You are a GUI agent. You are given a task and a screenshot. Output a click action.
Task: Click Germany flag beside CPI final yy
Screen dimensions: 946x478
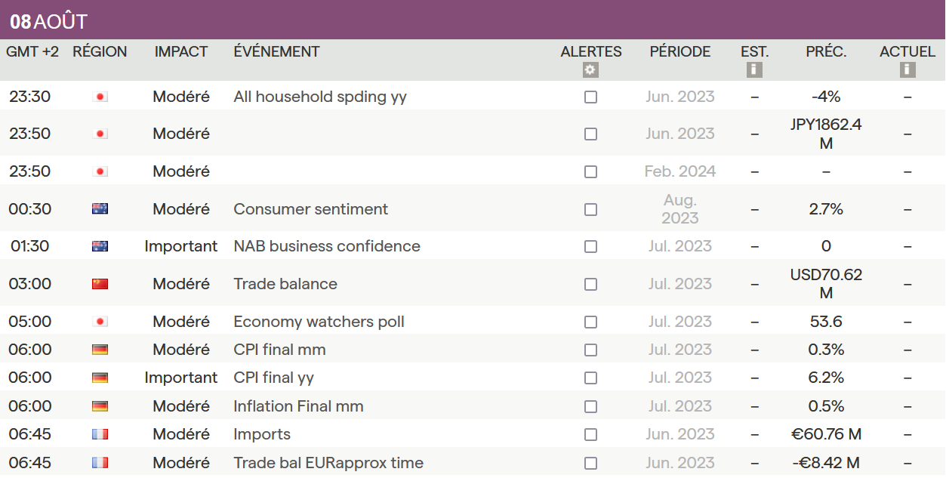tap(100, 378)
